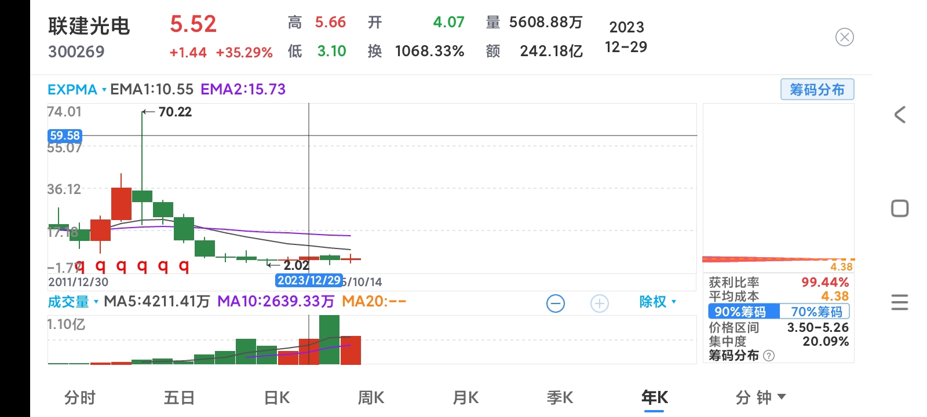The height and width of the screenshot is (417, 927).
Task: Zoom in chart with plus icon
Action: point(600,303)
